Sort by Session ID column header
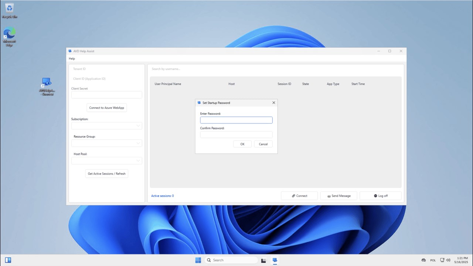Screen dimensions: 473x266 pos(285,84)
